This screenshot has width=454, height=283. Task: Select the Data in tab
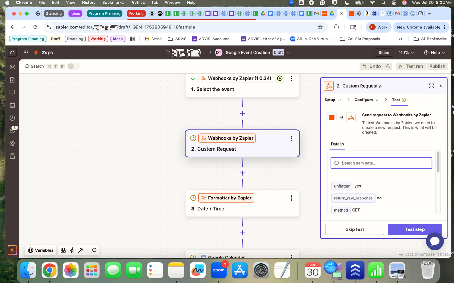337,144
